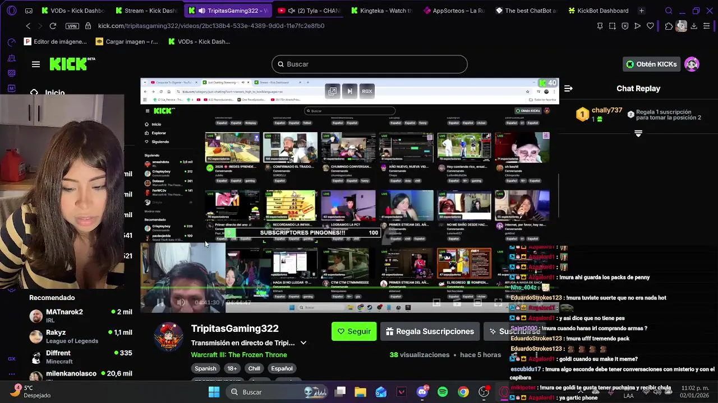The image size is (718, 403).
Task: Click the skip-forward video overlay button
Action: tap(349, 91)
